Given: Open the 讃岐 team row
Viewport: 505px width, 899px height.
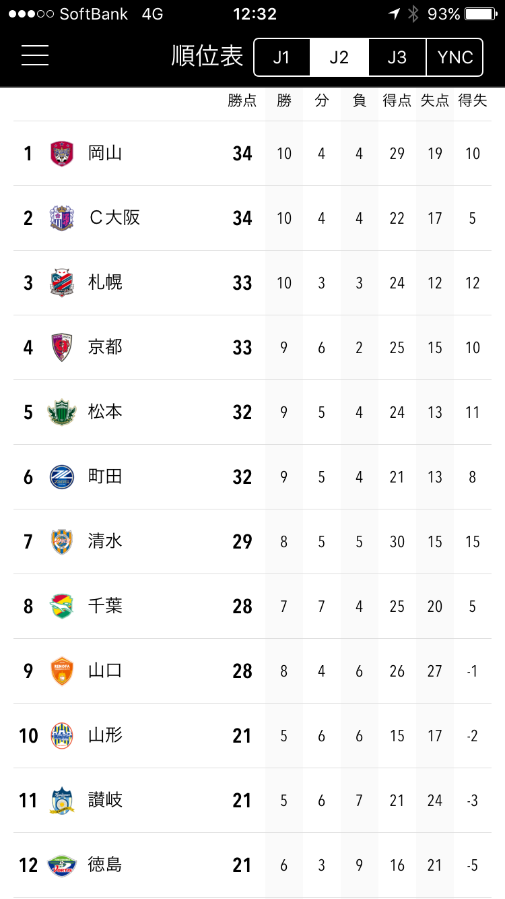Looking at the screenshot, I should [252, 801].
